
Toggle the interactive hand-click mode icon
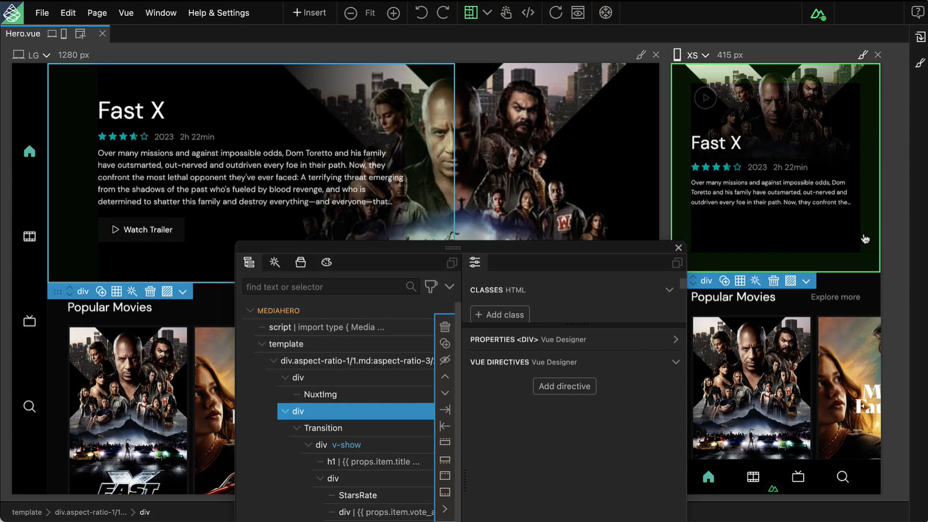tap(506, 12)
